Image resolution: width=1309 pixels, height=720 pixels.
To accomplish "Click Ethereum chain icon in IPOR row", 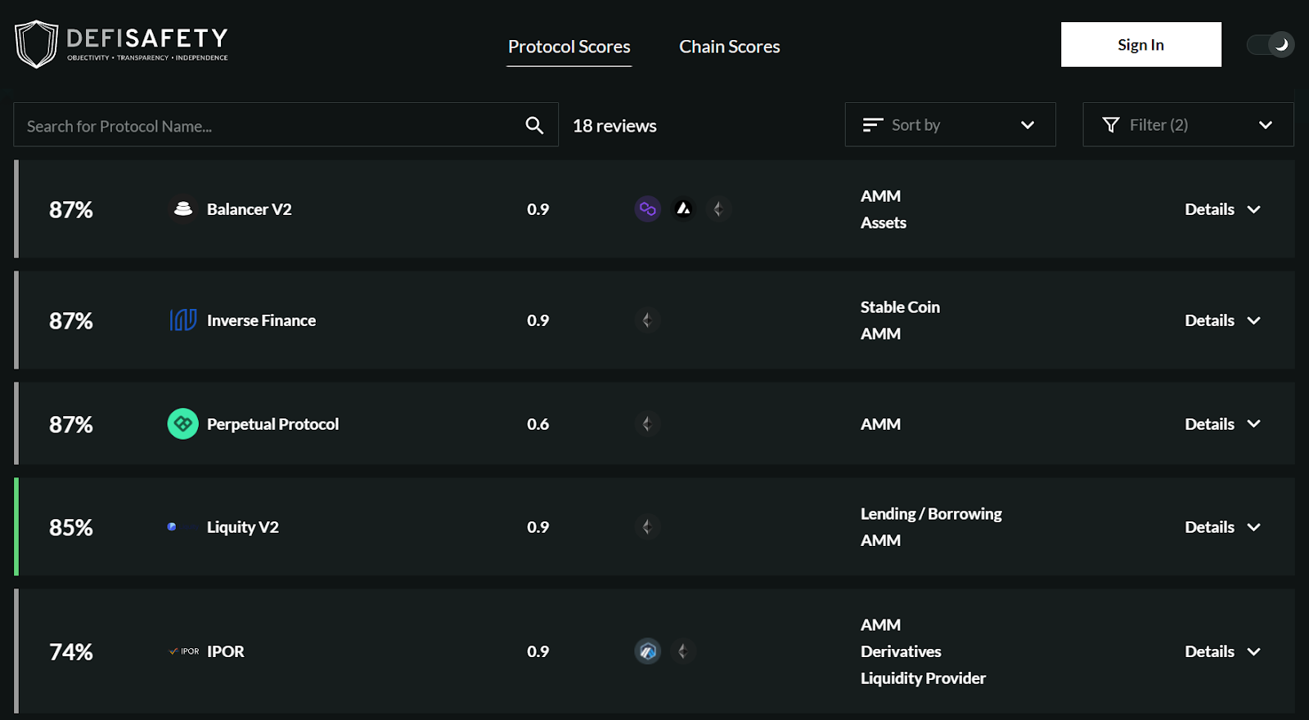I will point(683,651).
